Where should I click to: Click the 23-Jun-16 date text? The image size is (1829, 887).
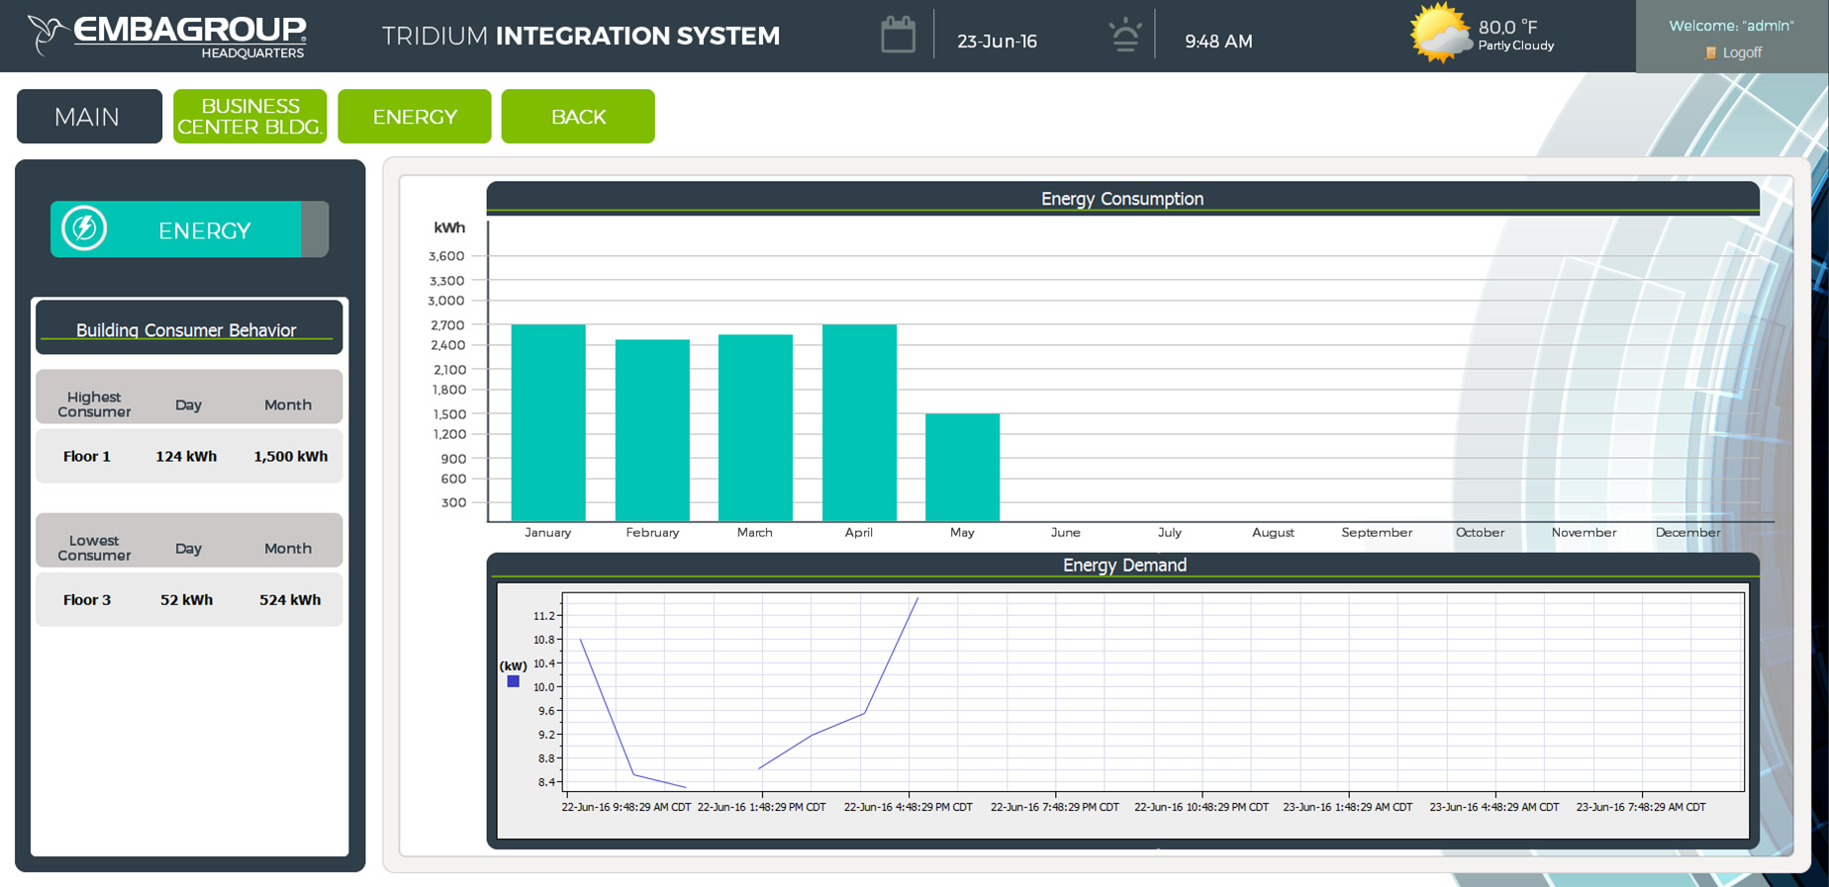coord(997,42)
